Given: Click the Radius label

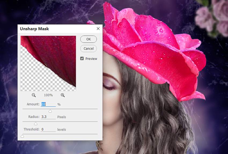Looking at the screenshot, I should click(34, 117).
